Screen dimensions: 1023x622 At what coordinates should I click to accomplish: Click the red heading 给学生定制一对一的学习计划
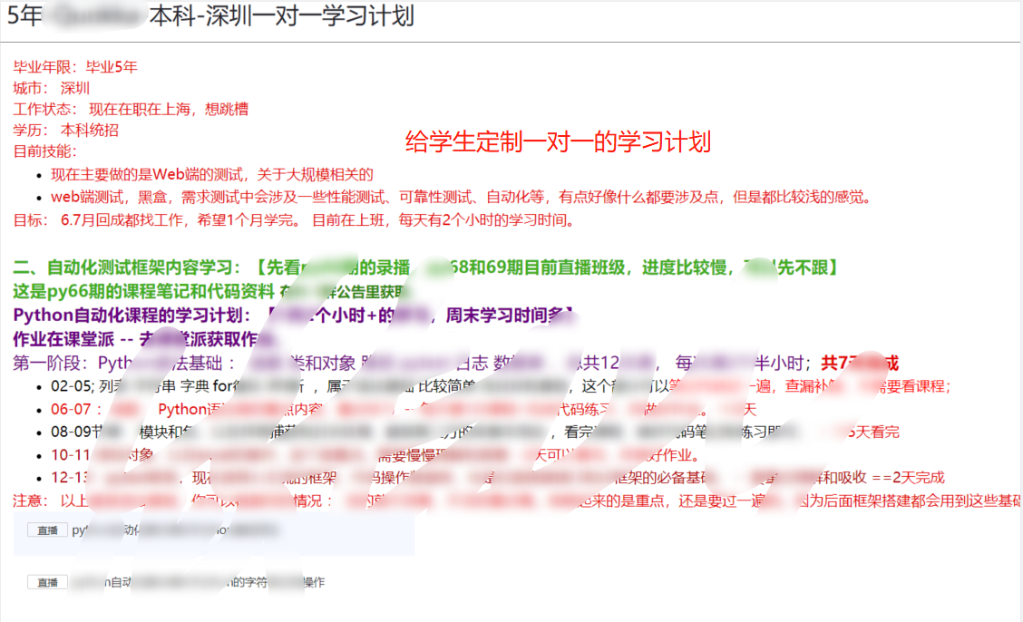tap(558, 141)
